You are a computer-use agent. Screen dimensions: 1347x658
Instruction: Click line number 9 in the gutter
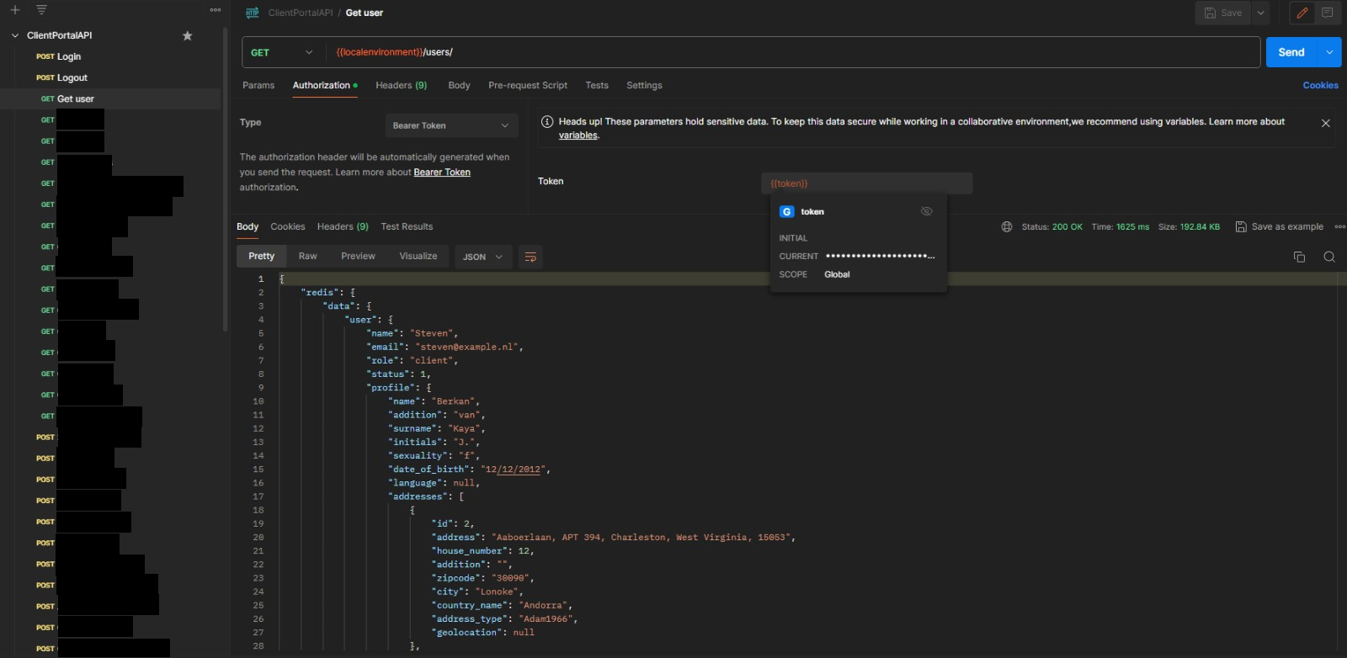[x=261, y=388]
